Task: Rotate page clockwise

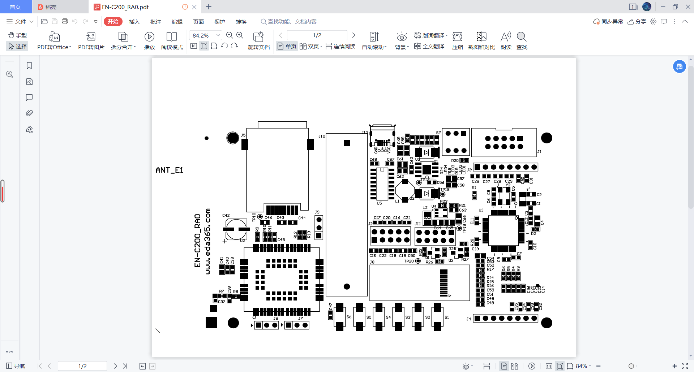Action: [x=234, y=46]
